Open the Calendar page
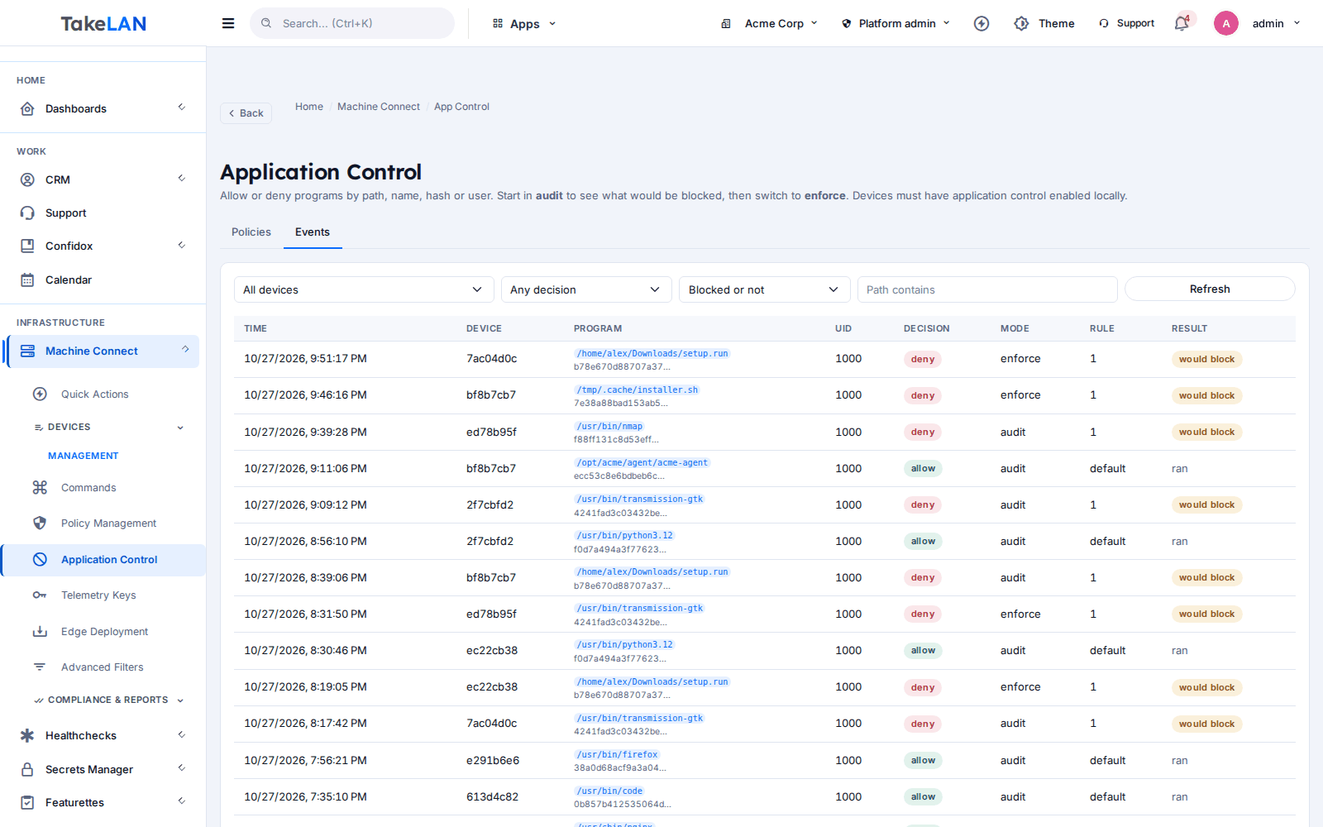This screenshot has height=827, width=1323. pos(103,280)
